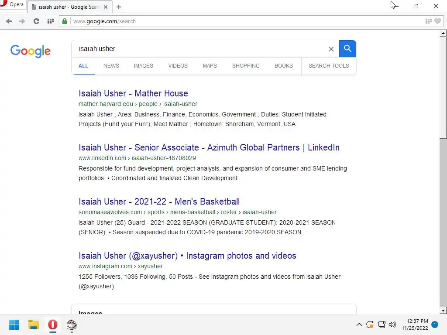Open the Windows Start menu
Image resolution: width=447 pixels, height=335 pixels.
(x=14, y=325)
